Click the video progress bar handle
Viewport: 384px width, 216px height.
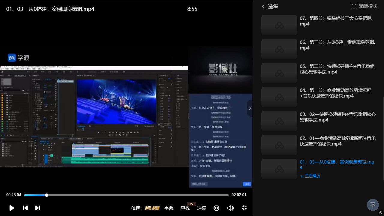pos(46,195)
